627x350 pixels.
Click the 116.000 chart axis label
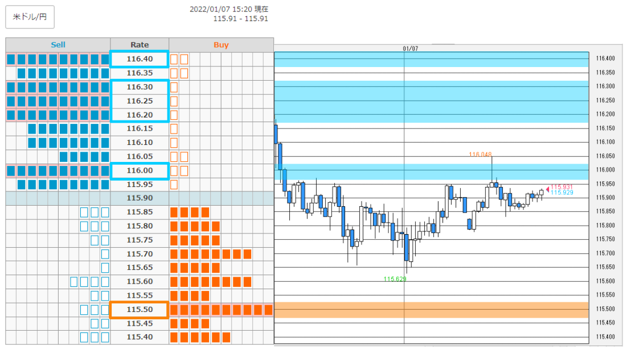tap(605, 170)
